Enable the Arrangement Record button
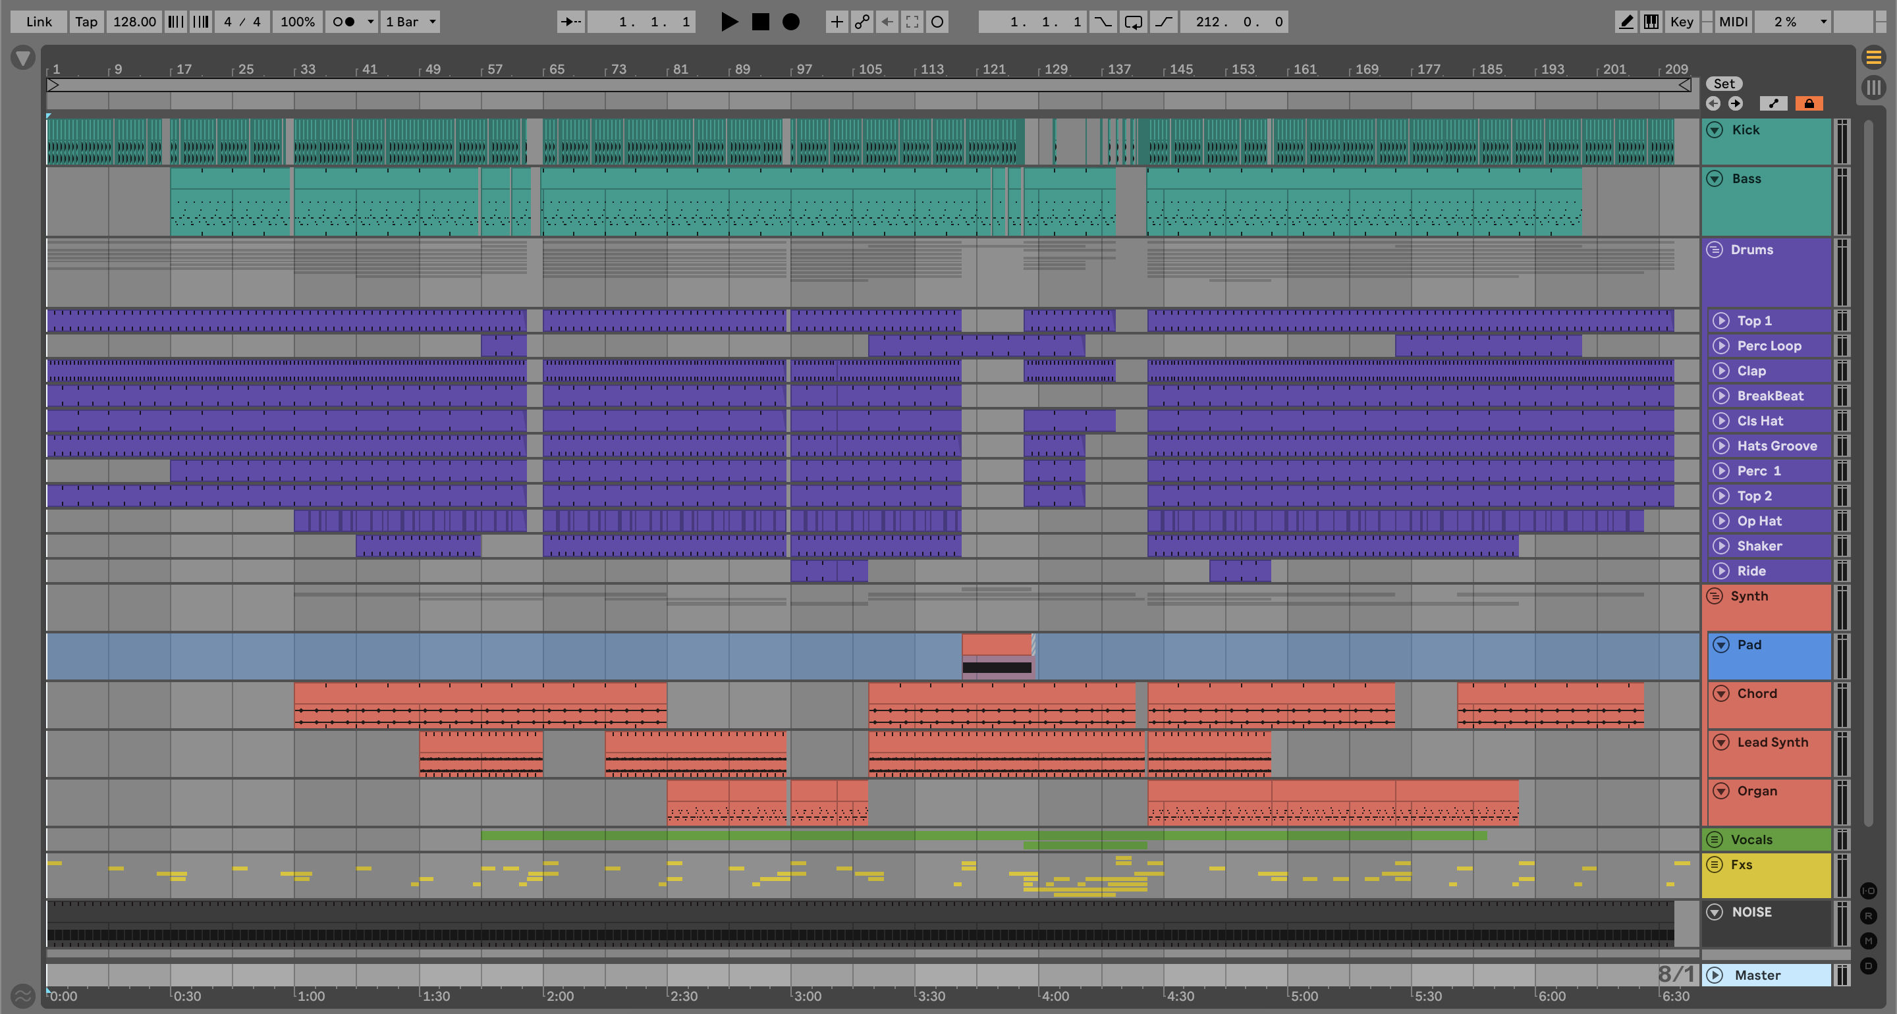 (791, 21)
